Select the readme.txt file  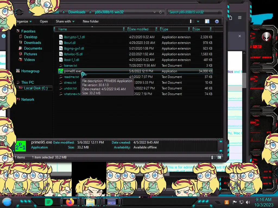(x=71, y=77)
